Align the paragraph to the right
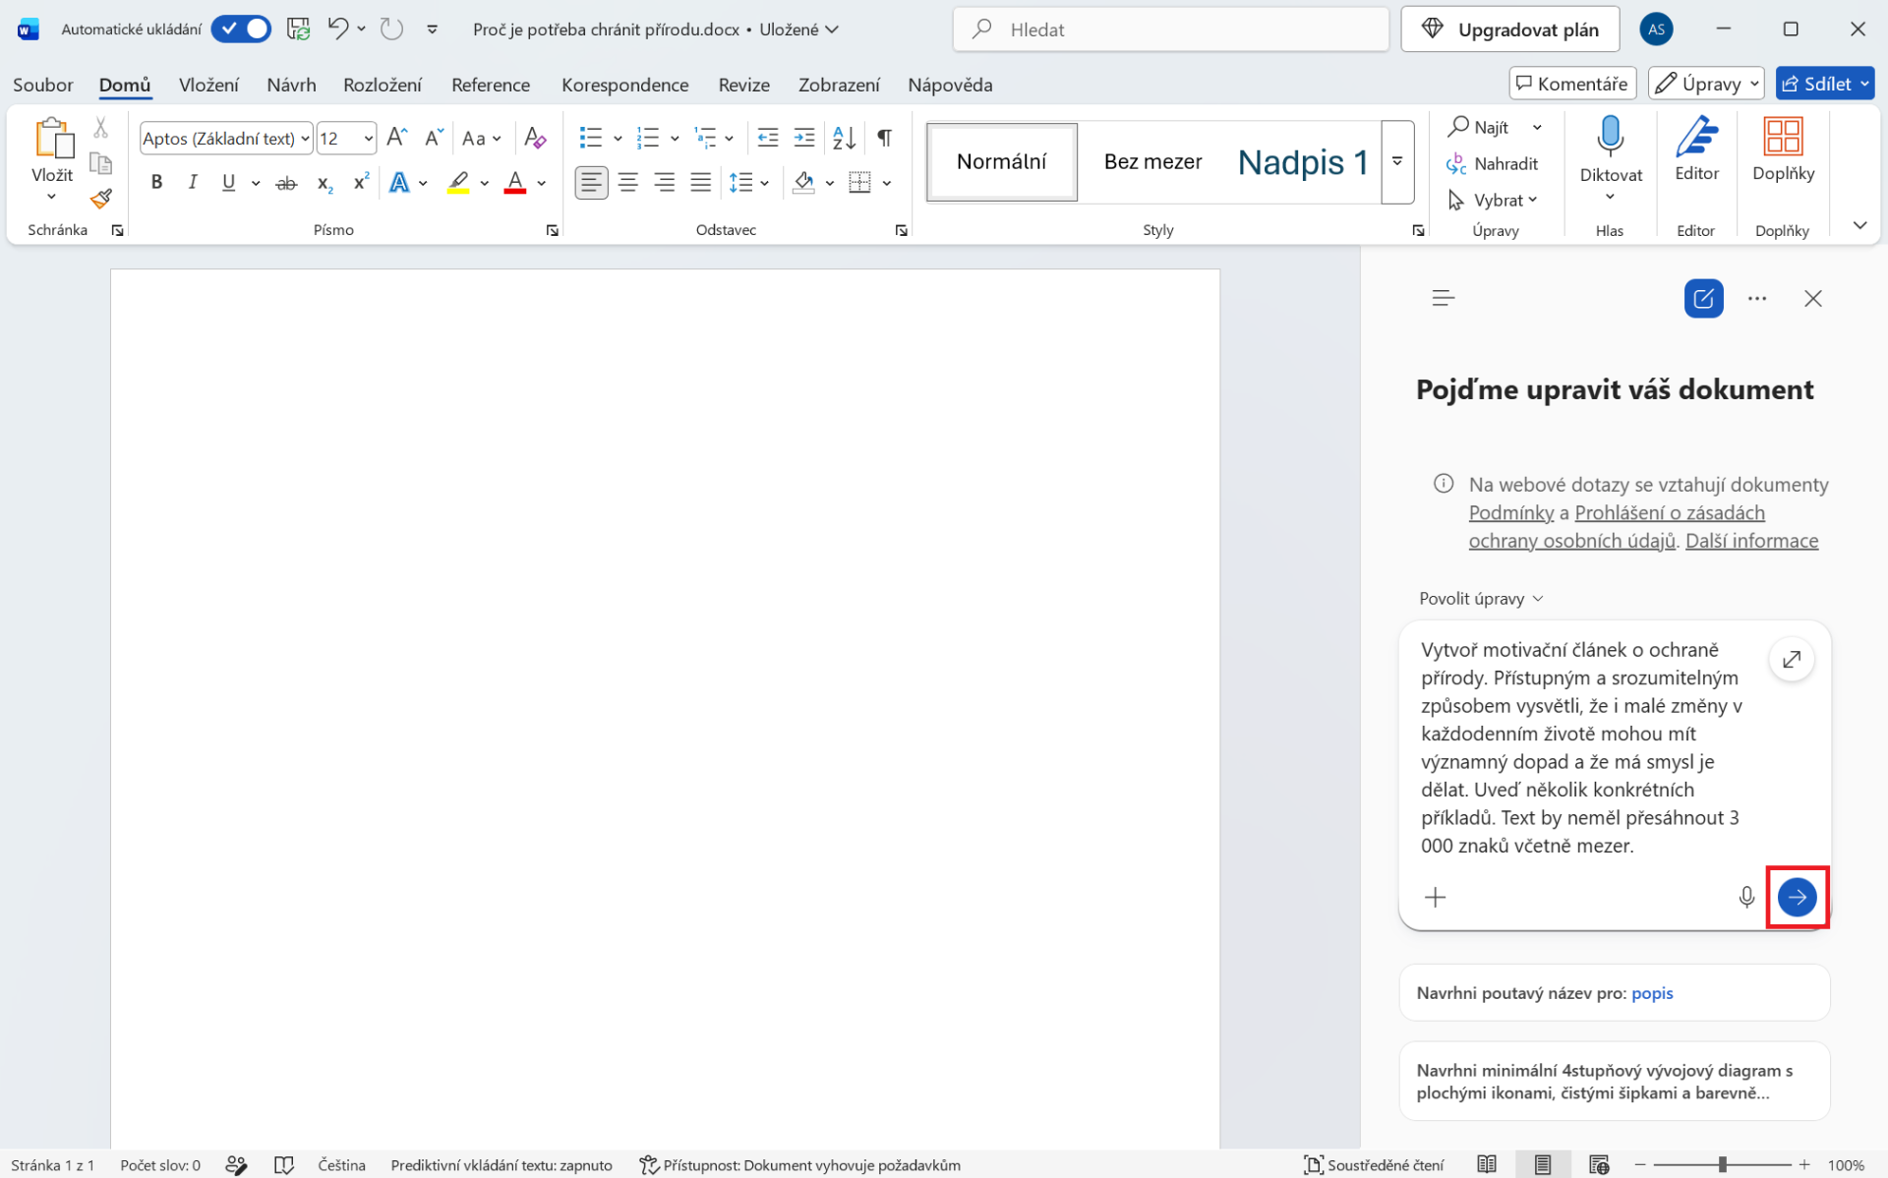1888x1178 pixels. click(x=664, y=182)
